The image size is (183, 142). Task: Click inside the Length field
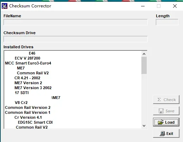[x=167, y=22]
